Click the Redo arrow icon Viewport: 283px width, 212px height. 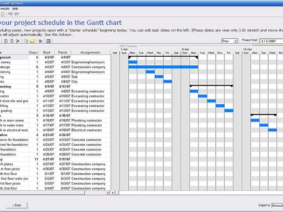point(16,14)
